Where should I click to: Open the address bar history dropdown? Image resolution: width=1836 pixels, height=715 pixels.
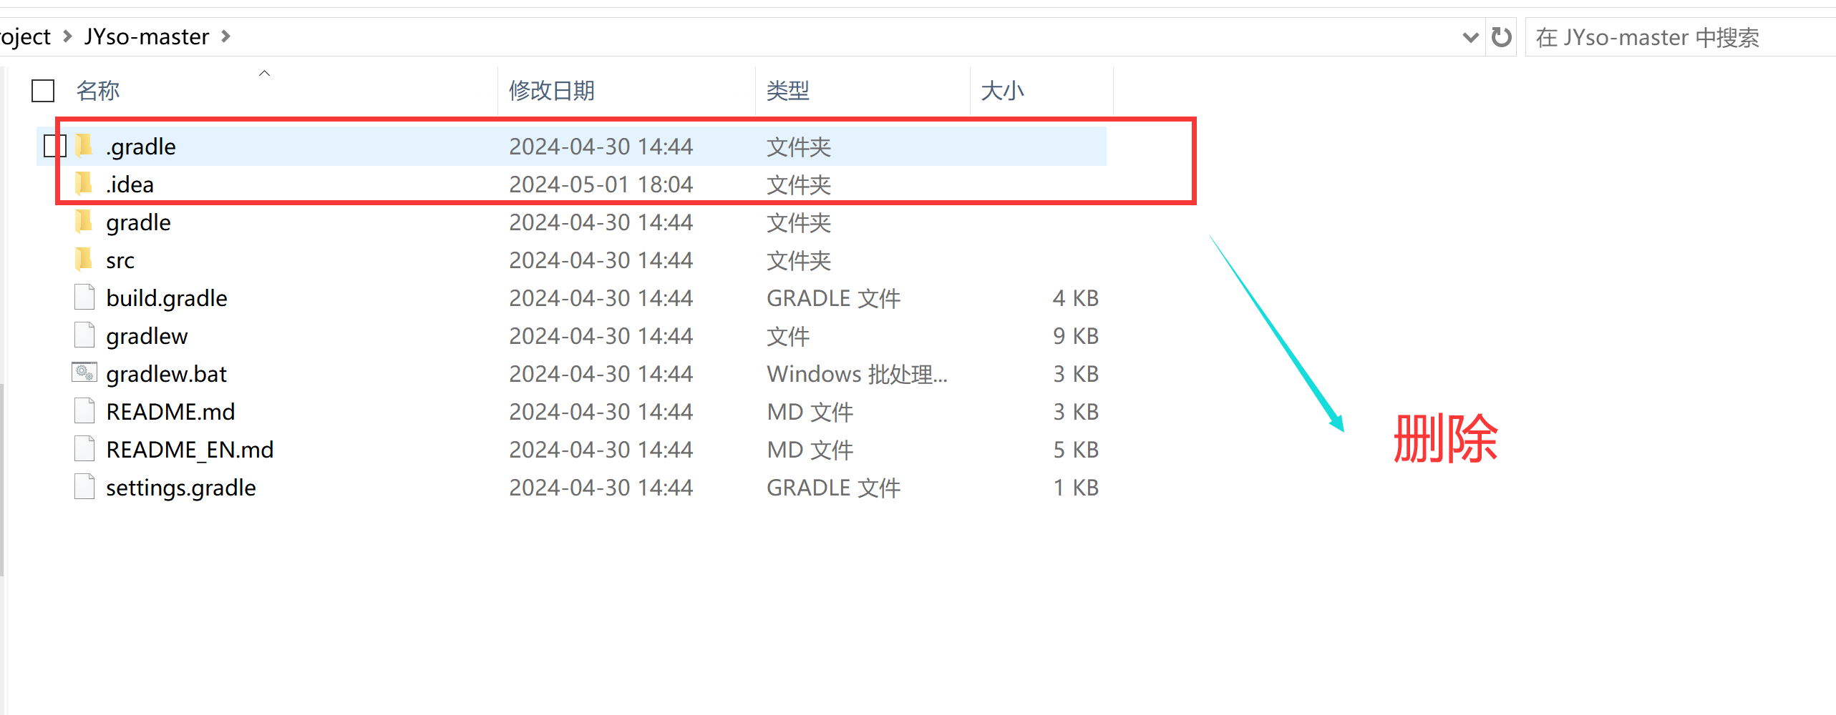(x=1470, y=37)
